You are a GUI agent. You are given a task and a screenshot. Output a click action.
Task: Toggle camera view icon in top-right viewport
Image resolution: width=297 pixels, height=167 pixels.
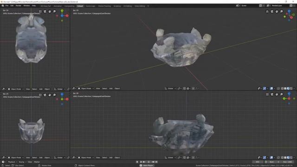272,12
